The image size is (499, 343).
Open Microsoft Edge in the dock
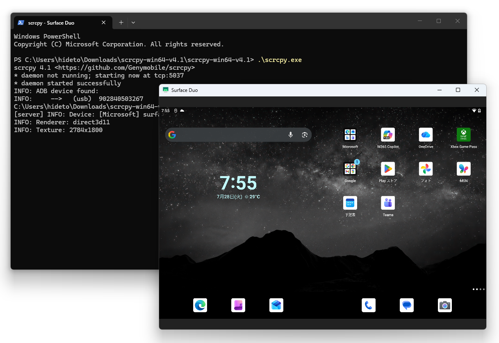pos(200,305)
